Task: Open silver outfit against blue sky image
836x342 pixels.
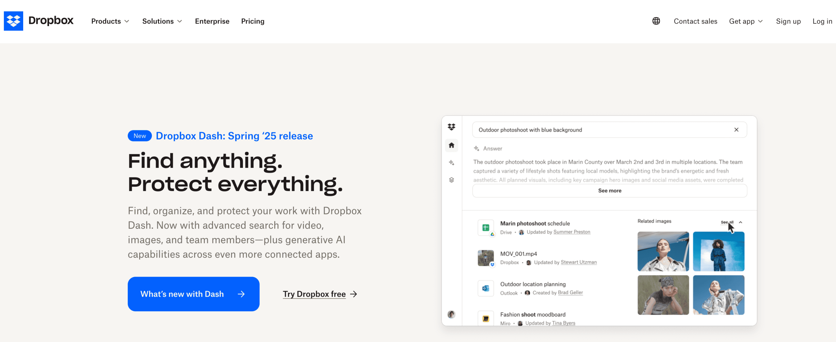Action: [x=718, y=295]
